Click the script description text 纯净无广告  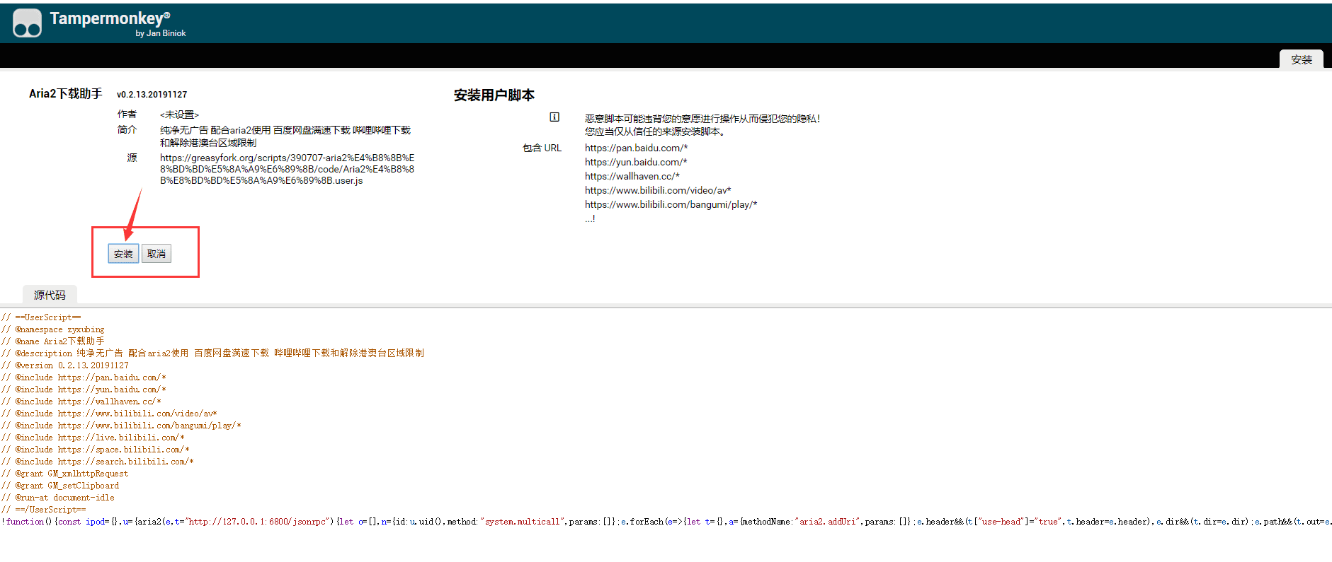[x=285, y=136]
